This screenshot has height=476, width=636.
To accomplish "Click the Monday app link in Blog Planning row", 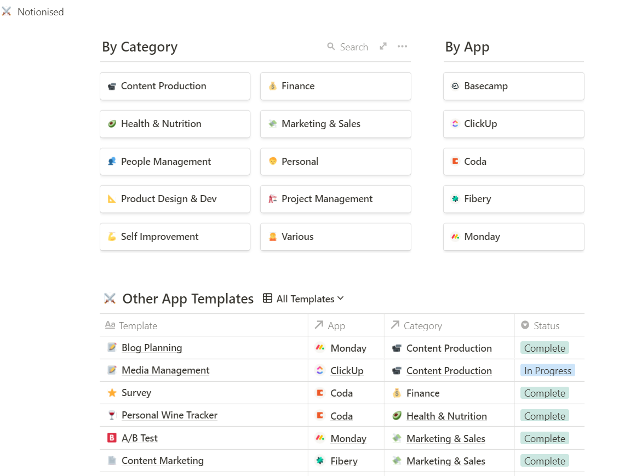I will point(348,348).
